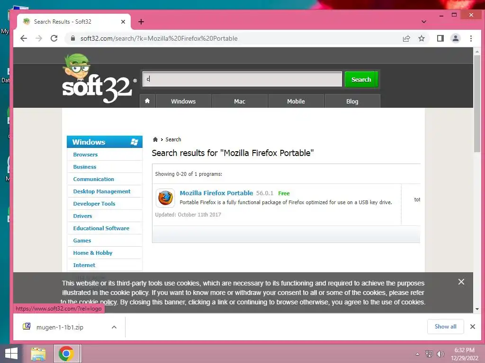Open the Mobile navigation tab
485x363 pixels.
[x=296, y=101]
